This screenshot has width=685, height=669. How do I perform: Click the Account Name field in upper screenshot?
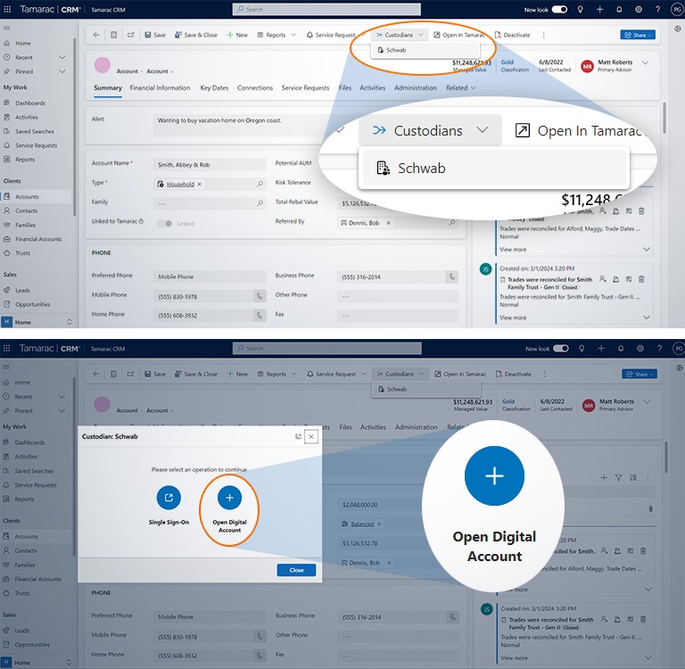point(210,165)
